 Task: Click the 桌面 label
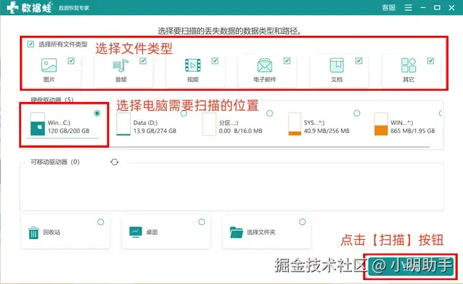point(151,232)
